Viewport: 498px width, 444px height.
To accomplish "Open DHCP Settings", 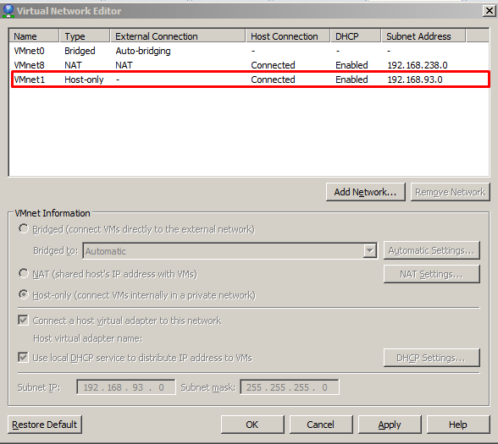I will (x=432, y=358).
